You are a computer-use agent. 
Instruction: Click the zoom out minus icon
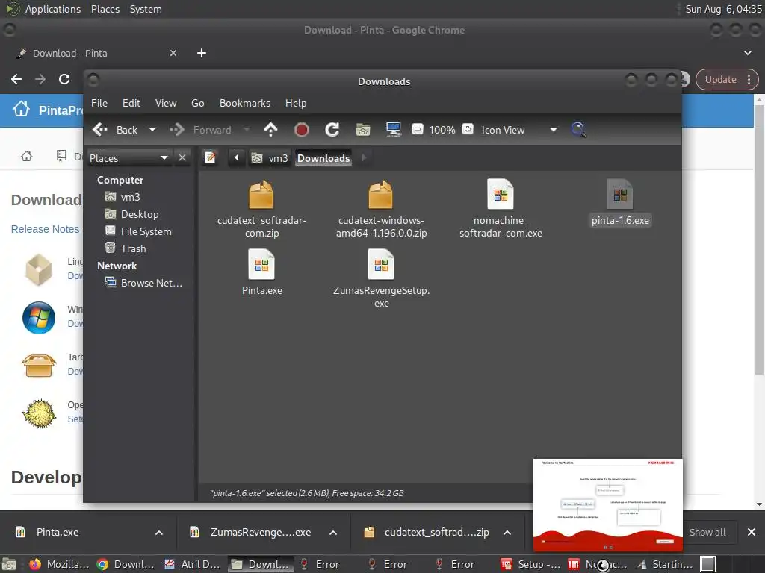coord(418,130)
